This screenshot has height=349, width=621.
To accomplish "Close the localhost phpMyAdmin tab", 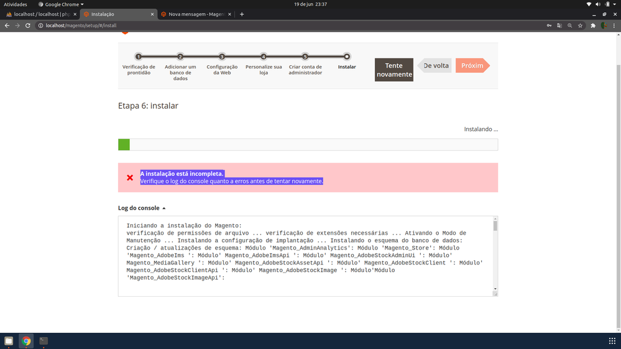I will tap(75, 14).
